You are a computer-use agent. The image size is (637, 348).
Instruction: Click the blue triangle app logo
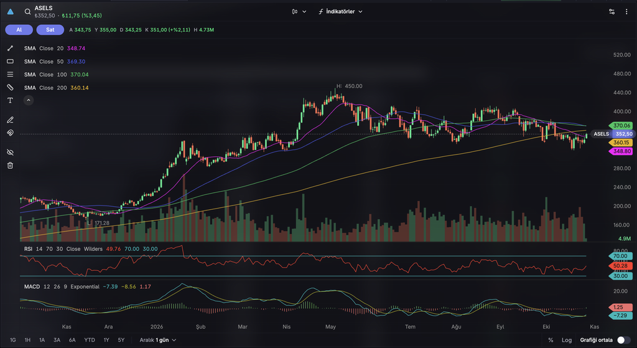11,12
